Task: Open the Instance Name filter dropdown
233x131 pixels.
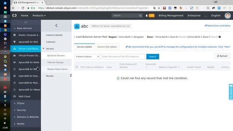Action: pyautogui.click(x=87, y=57)
